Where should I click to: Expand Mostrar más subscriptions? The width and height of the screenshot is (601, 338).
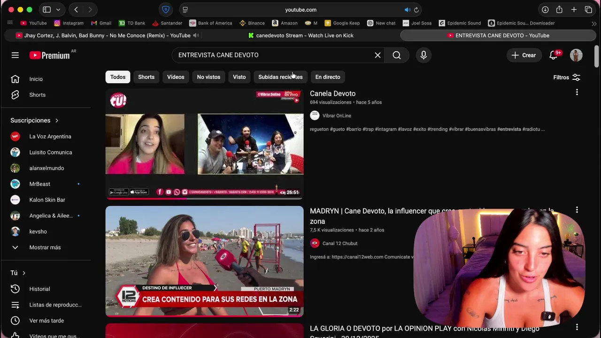point(46,247)
